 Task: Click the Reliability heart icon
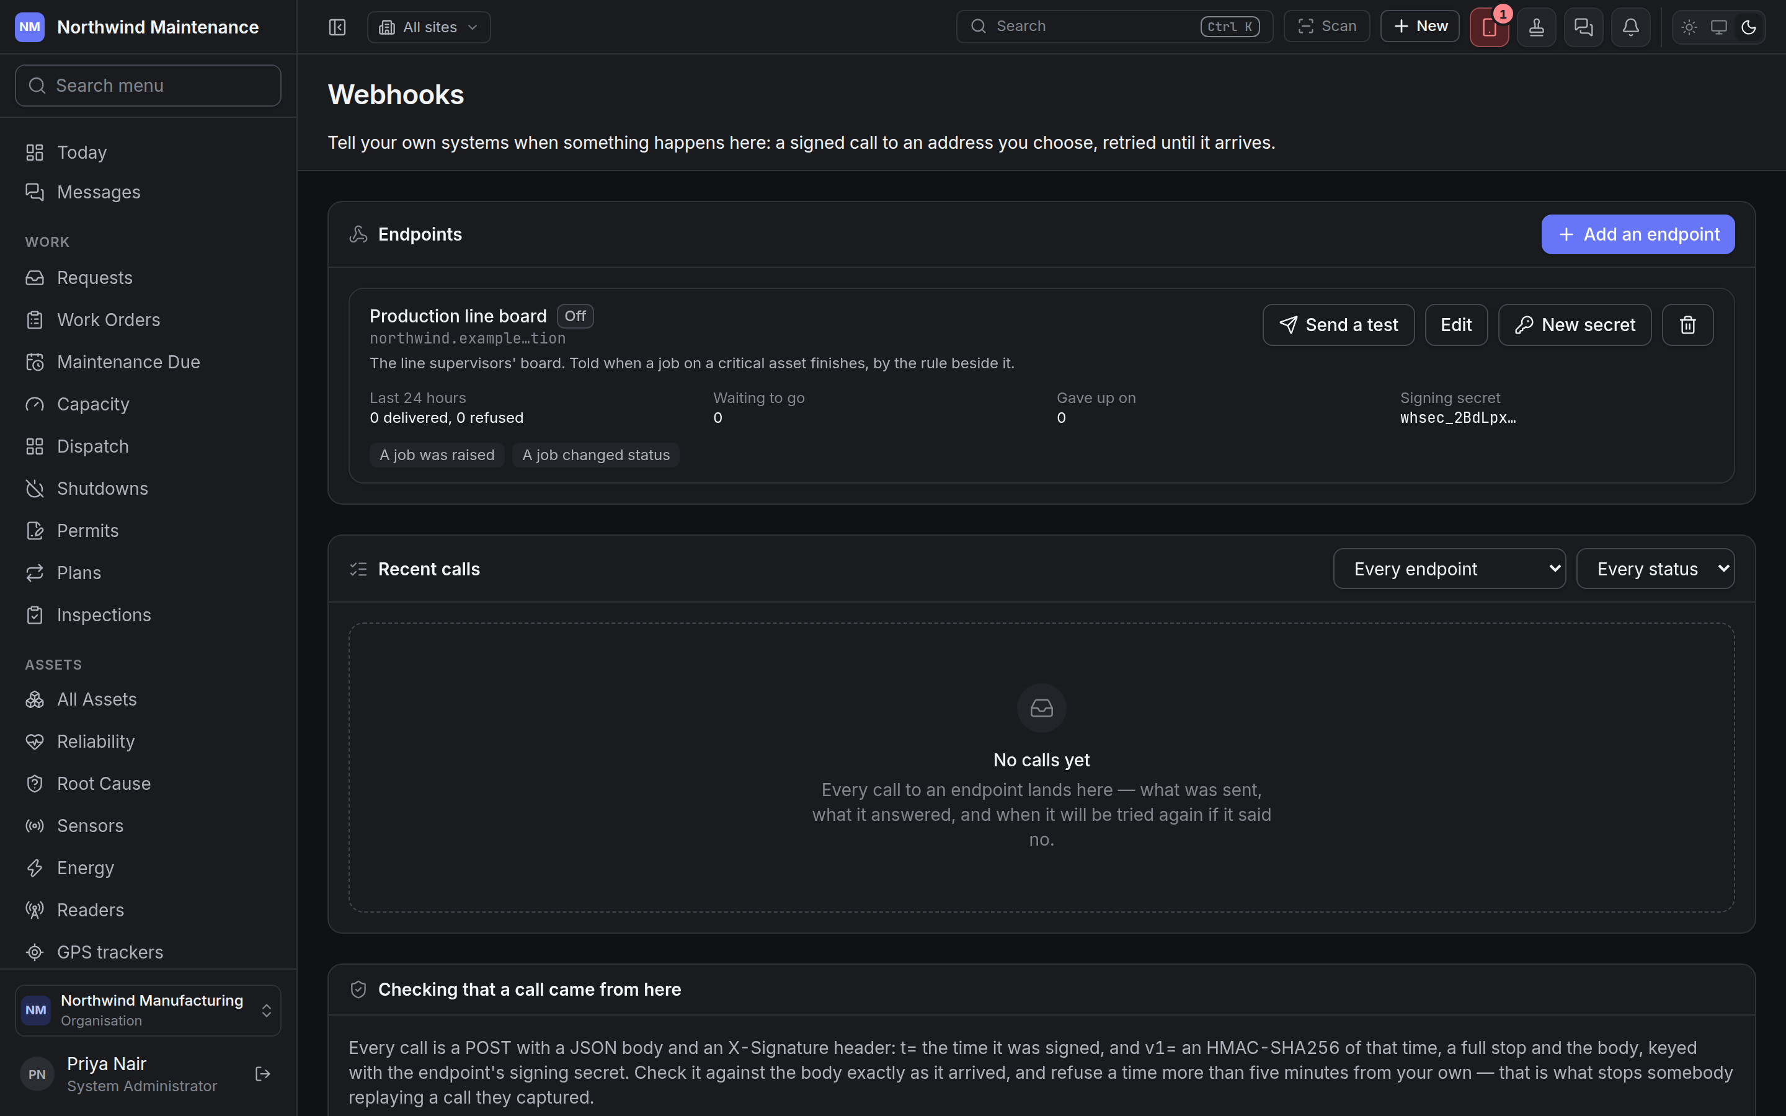(x=35, y=741)
